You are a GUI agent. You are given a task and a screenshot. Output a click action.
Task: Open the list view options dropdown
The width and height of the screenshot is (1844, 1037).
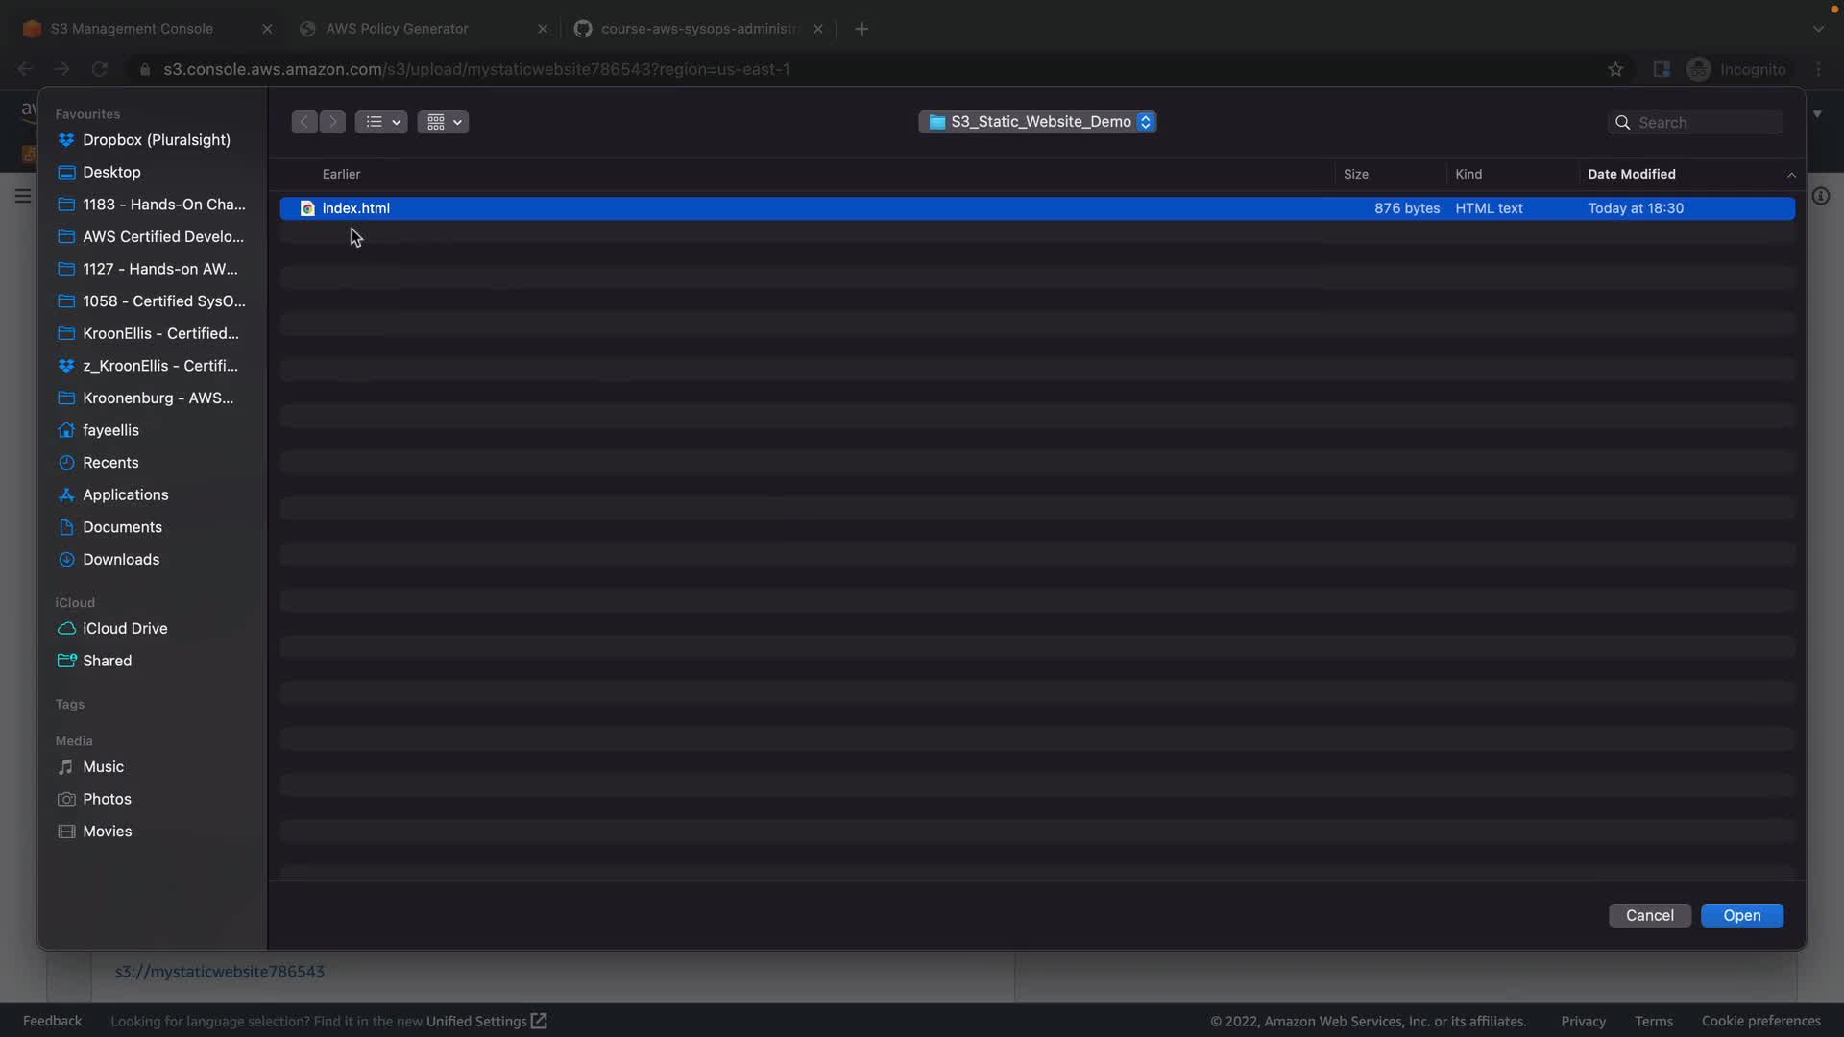(381, 122)
